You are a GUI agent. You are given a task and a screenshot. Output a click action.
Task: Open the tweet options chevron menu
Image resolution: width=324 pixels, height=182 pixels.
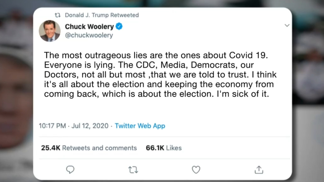coord(287,25)
